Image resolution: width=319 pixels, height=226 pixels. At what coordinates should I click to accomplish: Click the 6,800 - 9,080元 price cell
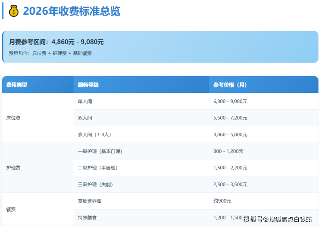pyautogui.click(x=230, y=101)
